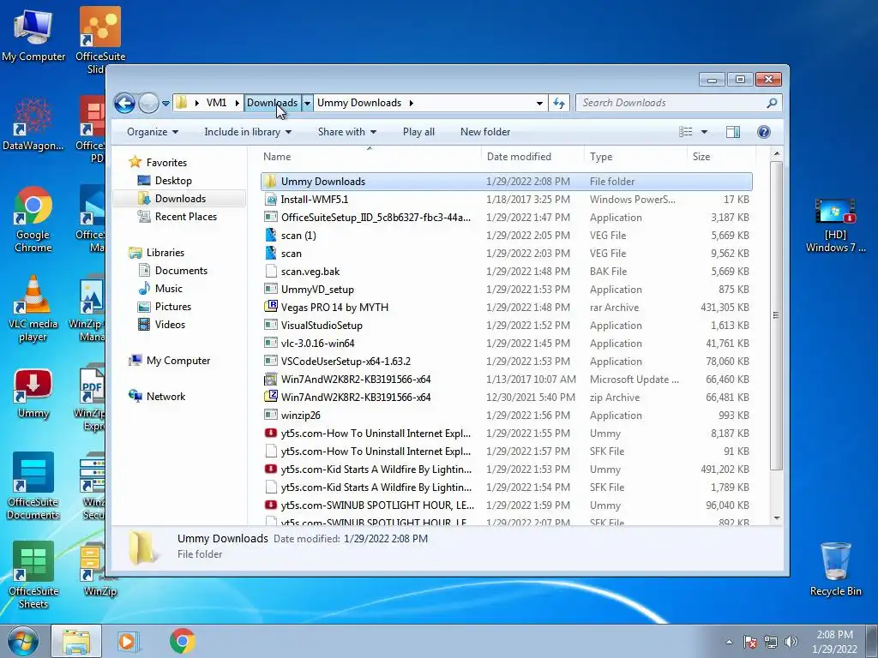The height and width of the screenshot is (658, 878).
Task: Open the Include in library dropdown
Action: pos(248,132)
